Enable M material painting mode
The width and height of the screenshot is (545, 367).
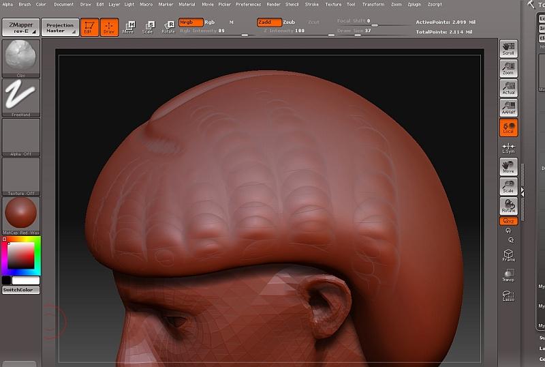[x=232, y=23]
